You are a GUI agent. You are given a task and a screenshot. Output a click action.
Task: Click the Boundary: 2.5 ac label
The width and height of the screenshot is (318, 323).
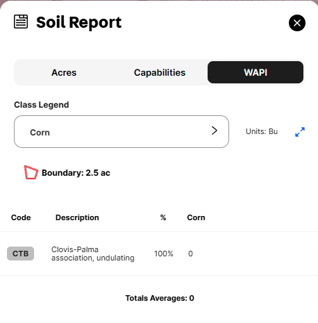[x=76, y=173]
